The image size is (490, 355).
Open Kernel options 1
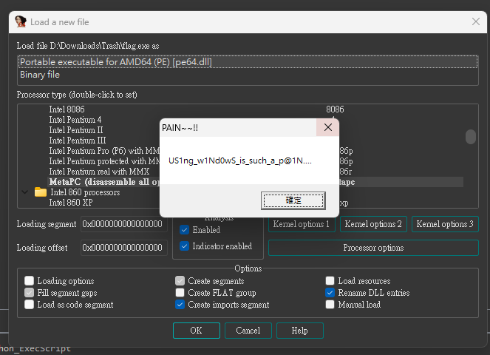pos(302,224)
